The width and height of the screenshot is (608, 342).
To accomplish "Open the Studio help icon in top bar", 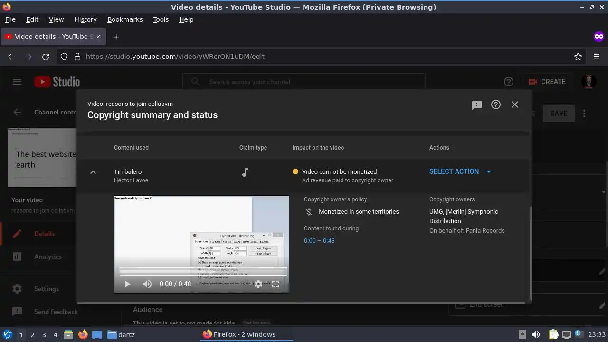I will (509, 82).
